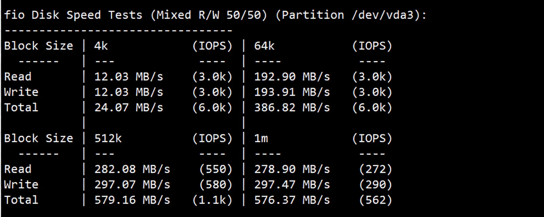Click the 4k block size header
Screen dimensions: 544x217
tap(101, 46)
